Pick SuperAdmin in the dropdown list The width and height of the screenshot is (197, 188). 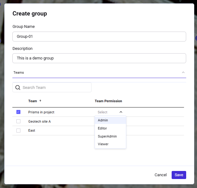coord(107,136)
